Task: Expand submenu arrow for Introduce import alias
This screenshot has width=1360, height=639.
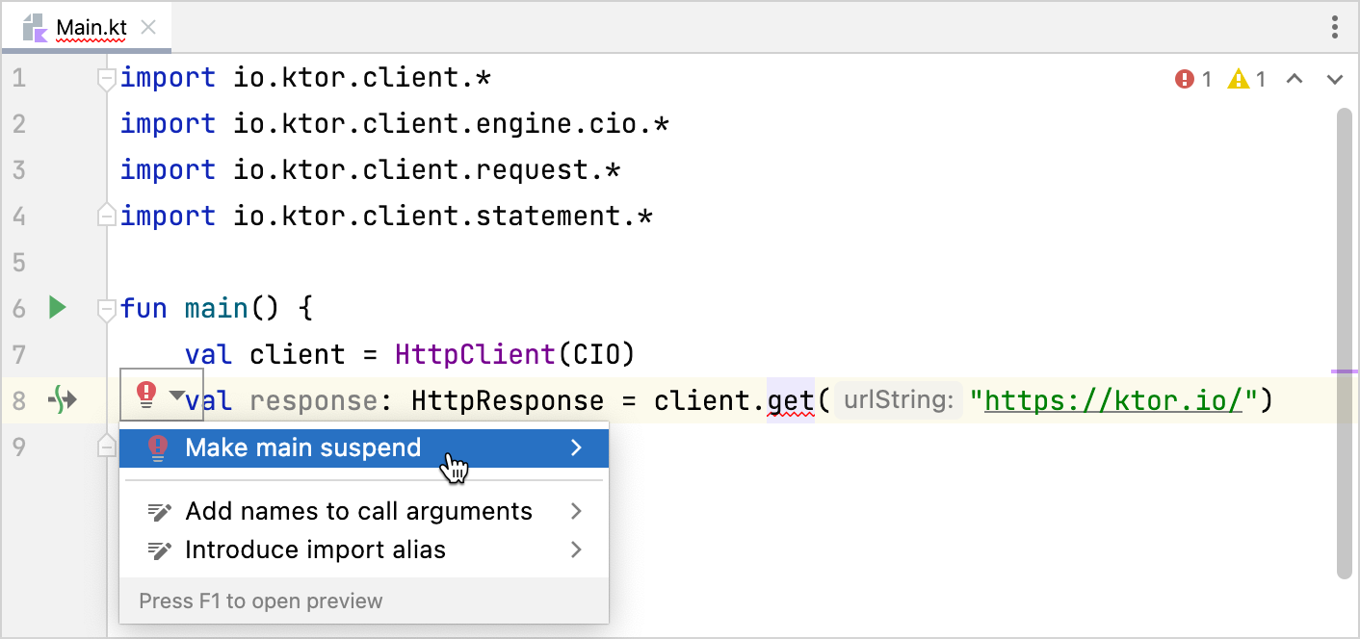Action: click(576, 550)
